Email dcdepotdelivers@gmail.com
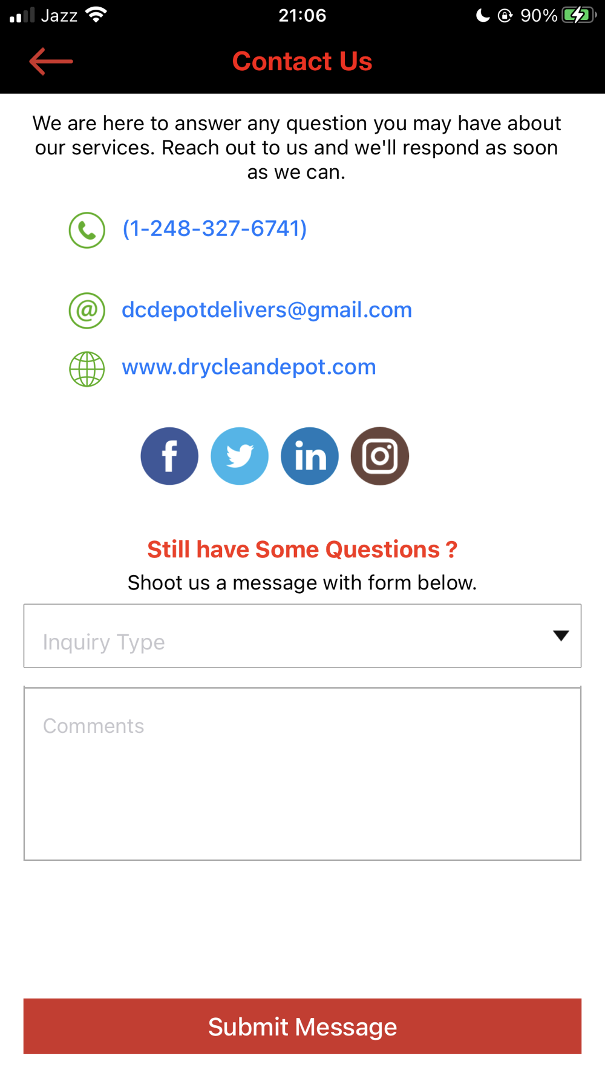The image size is (605, 1076). 267,310
